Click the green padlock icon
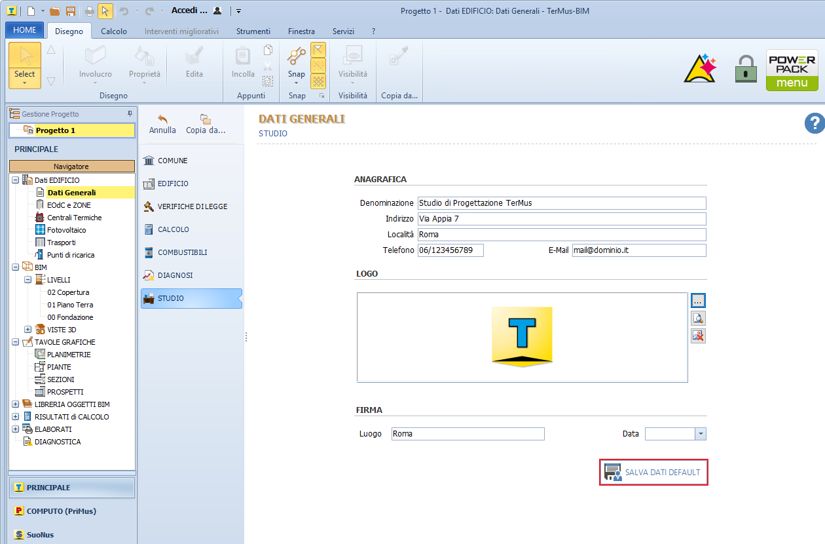825x544 pixels. click(x=746, y=69)
